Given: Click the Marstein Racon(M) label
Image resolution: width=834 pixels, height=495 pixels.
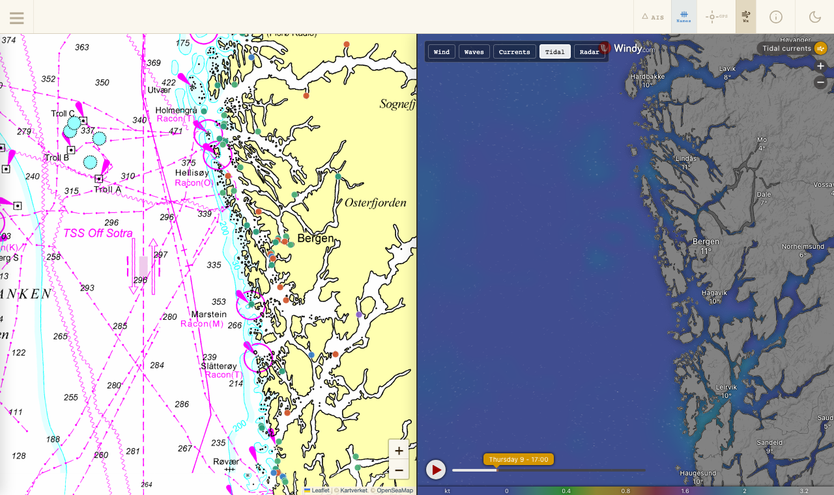Looking at the screenshot, I should [x=202, y=318].
